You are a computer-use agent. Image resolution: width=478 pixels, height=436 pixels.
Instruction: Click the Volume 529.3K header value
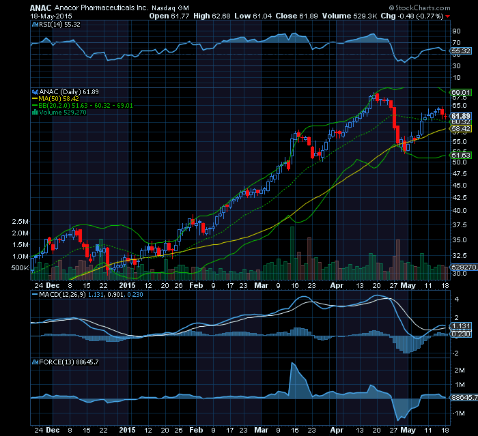[350, 16]
